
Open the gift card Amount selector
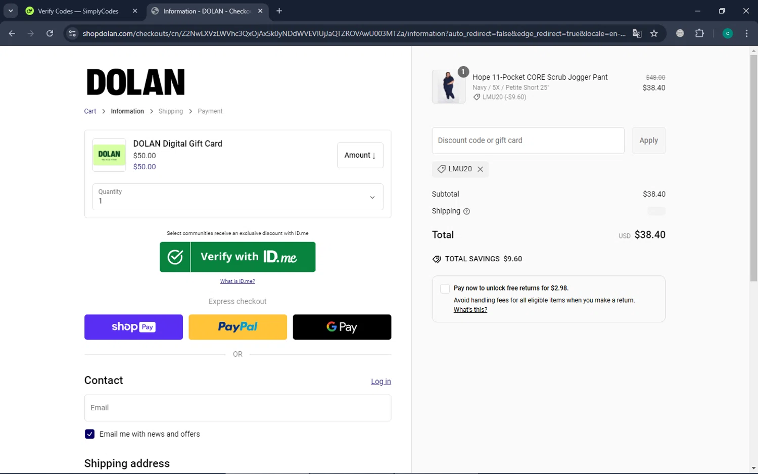[x=360, y=155]
